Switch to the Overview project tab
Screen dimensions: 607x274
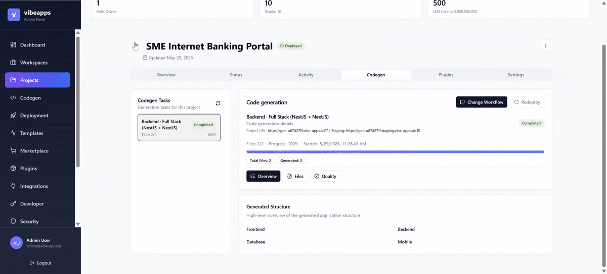click(x=166, y=75)
